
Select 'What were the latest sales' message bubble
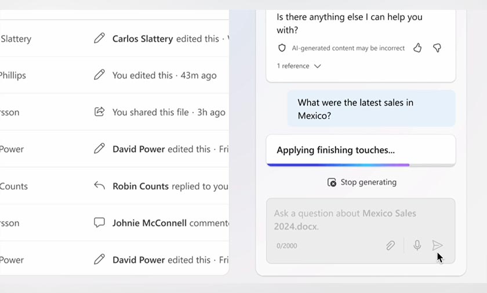point(371,109)
